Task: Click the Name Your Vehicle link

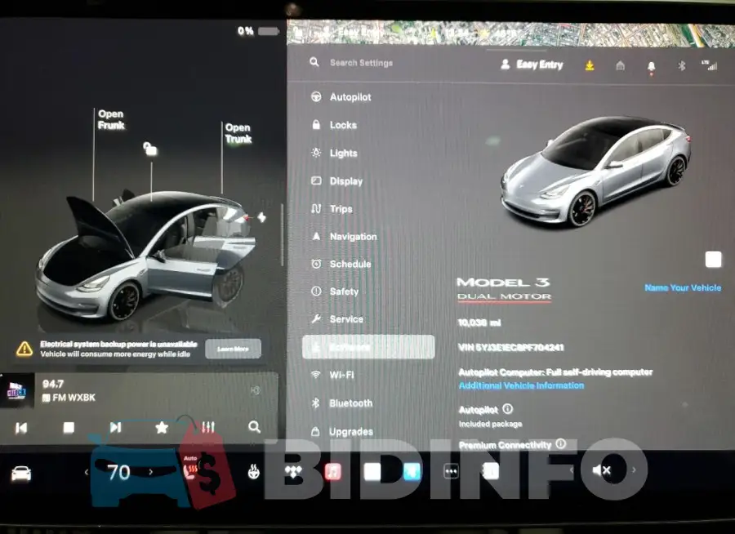Action: click(683, 288)
